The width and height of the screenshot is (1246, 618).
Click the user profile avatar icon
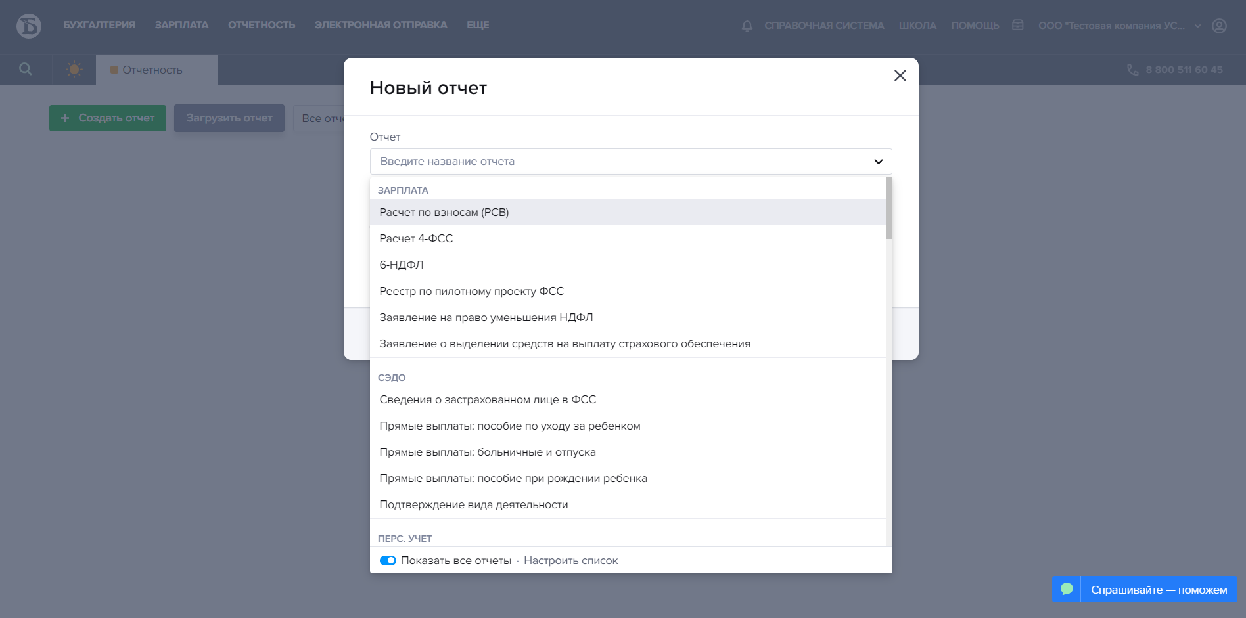tap(1219, 26)
